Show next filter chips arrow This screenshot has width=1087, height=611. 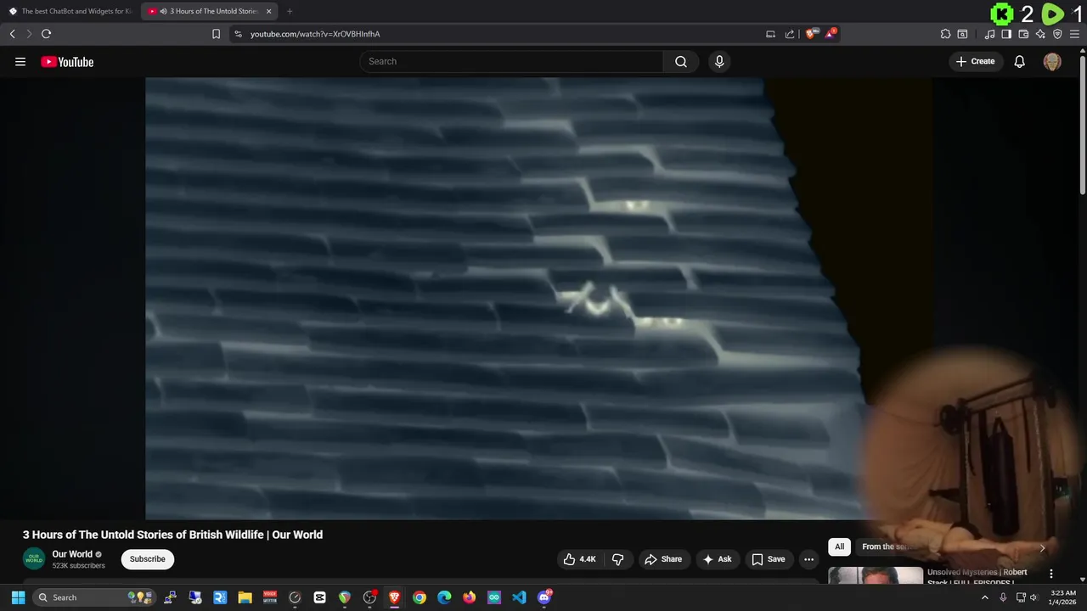[1042, 547]
